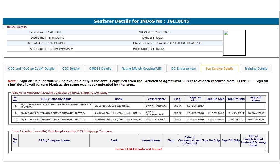Click the Seafarer Details blue header bar
The height and width of the screenshot is (164, 280).
coord(141,21)
